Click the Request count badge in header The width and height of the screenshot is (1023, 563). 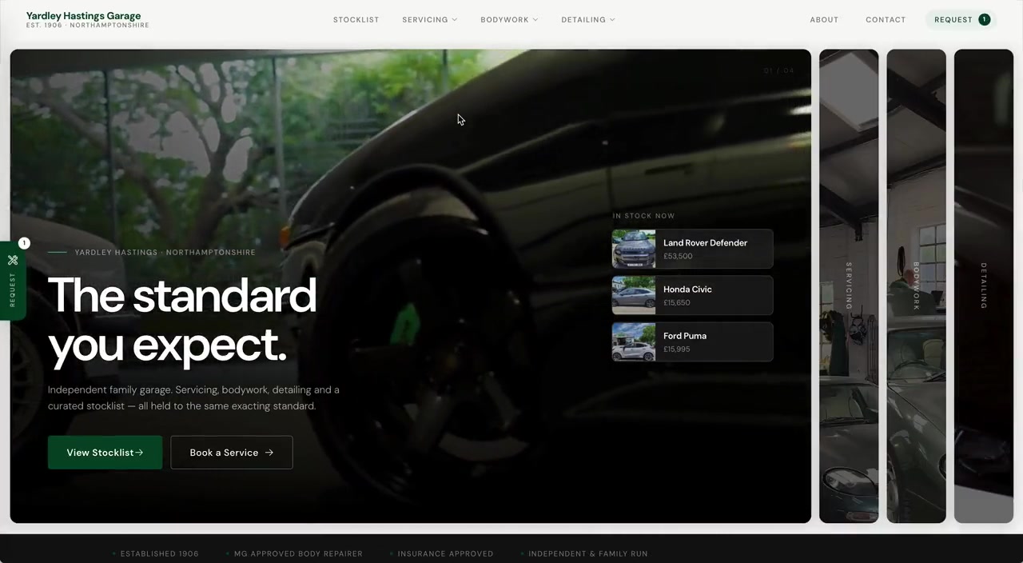(984, 19)
